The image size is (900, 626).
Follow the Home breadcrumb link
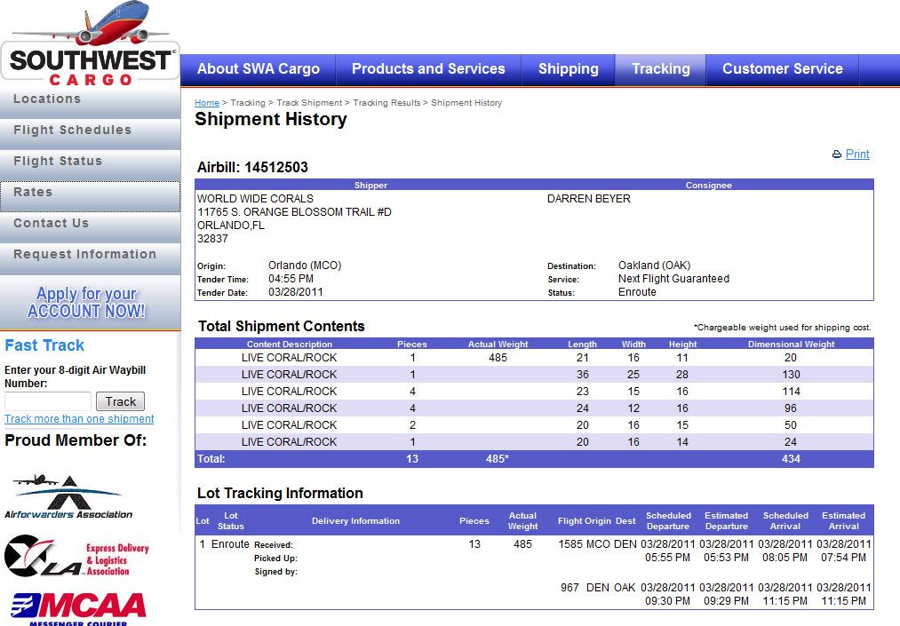(x=207, y=103)
